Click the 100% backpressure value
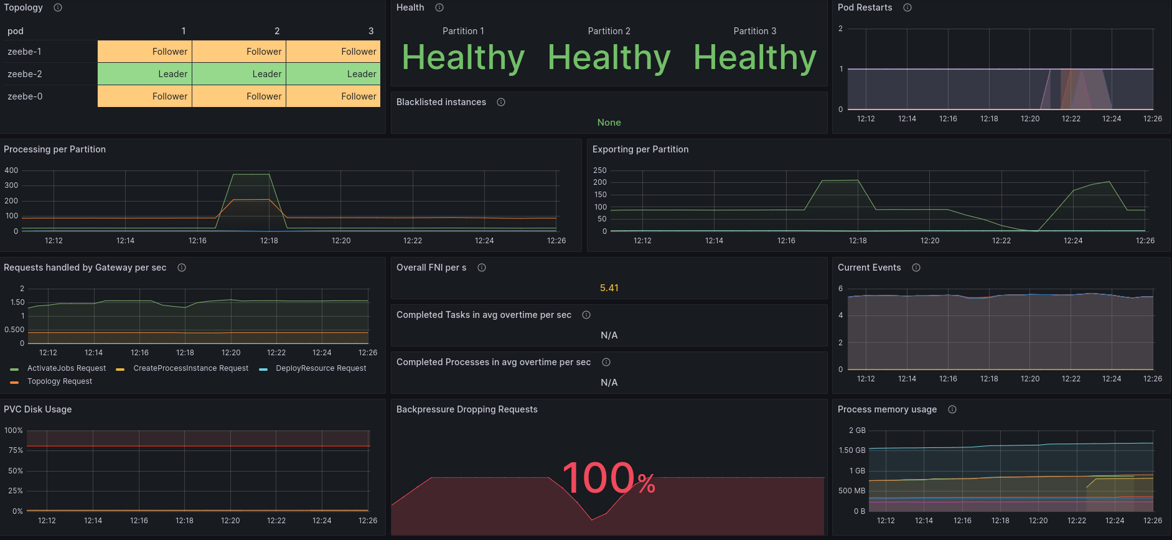Image resolution: width=1172 pixels, height=540 pixels. (609, 478)
